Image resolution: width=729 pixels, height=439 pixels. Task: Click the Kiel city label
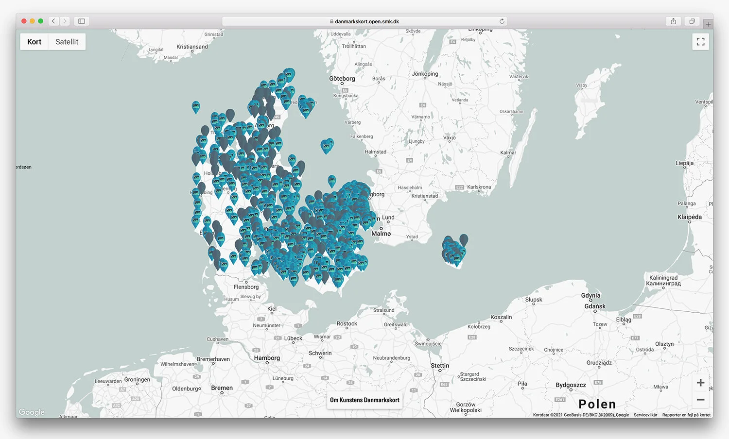point(272,309)
